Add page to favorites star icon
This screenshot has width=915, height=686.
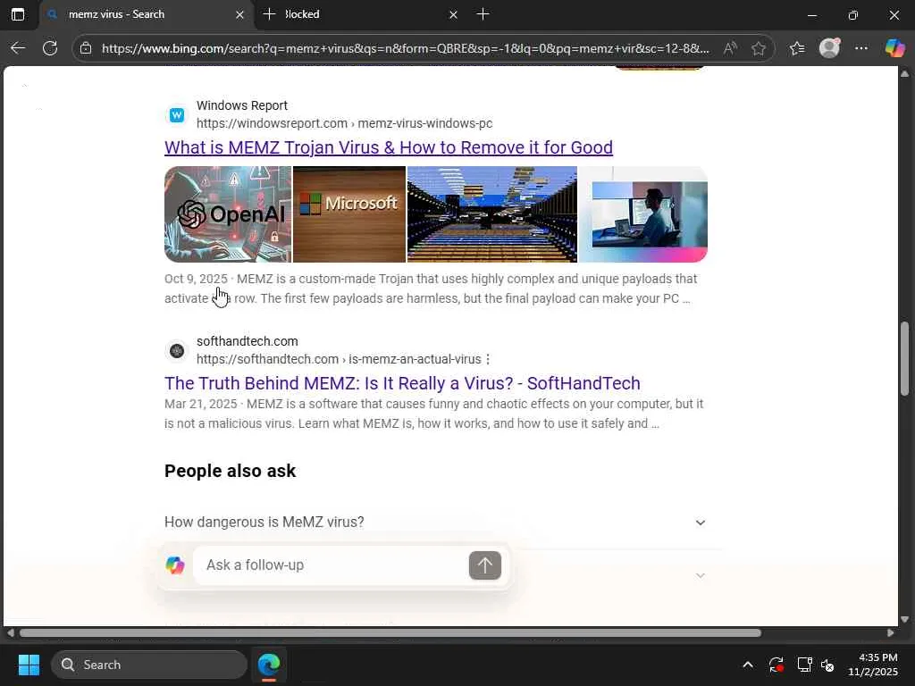click(x=758, y=48)
